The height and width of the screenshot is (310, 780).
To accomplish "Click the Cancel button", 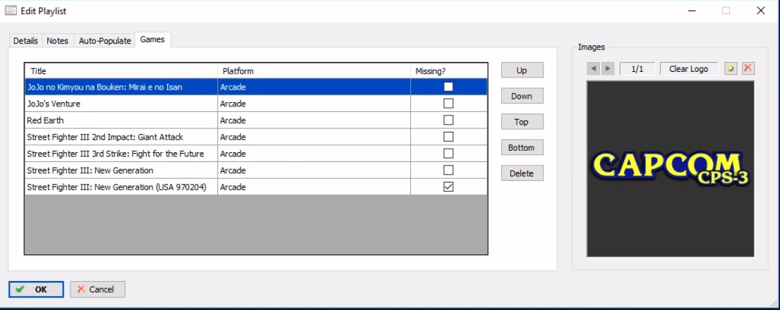I will 97,289.
